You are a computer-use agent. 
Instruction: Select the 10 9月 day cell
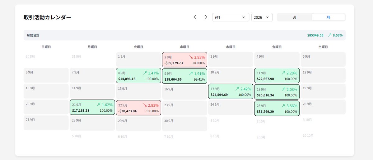[x=231, y=75]
